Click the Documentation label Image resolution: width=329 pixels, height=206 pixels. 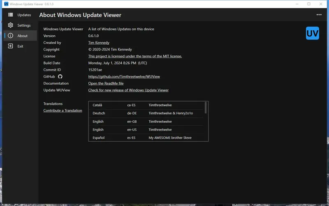click(x=56, y=83)
